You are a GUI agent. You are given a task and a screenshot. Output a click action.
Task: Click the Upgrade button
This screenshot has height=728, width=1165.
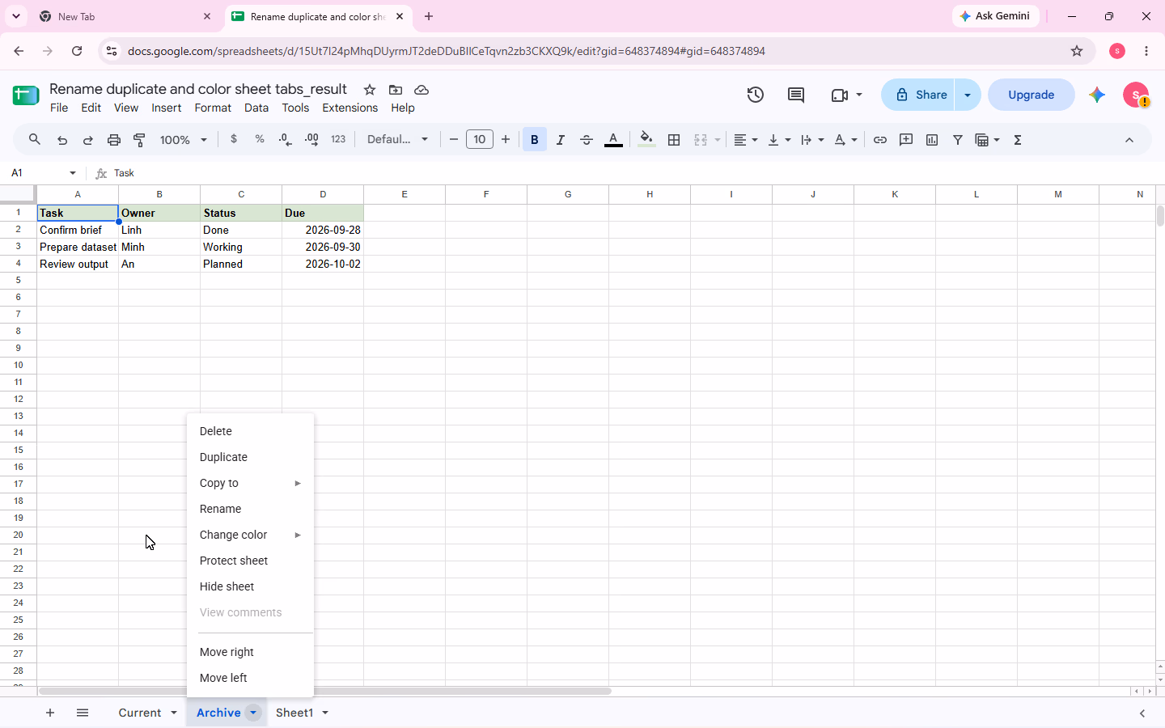point(1032,95)
